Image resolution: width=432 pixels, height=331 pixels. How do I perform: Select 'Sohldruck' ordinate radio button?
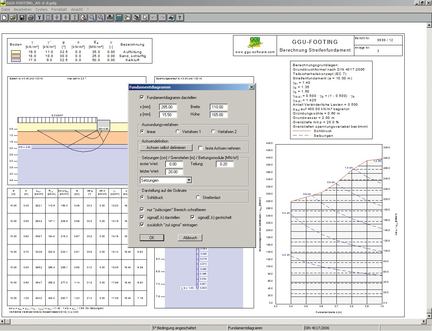[142, 198]
